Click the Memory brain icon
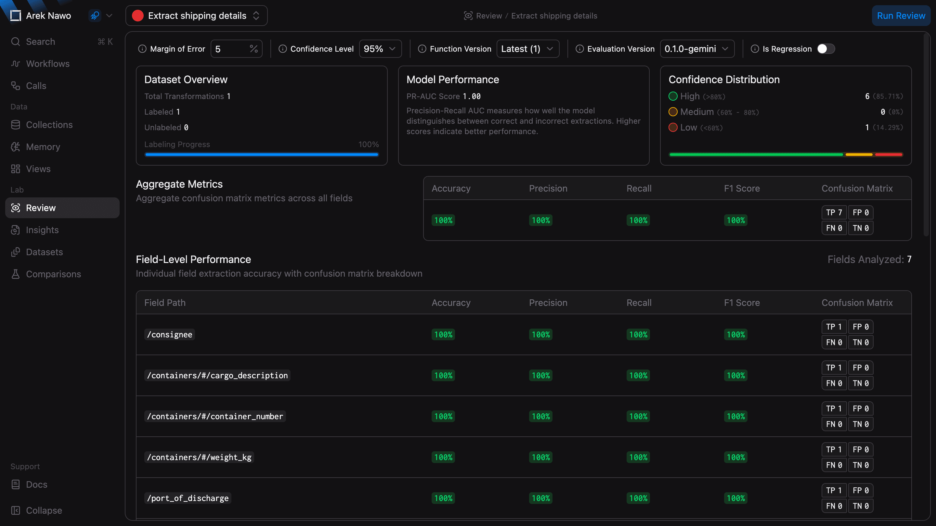Viewport: 936px width, 526px height. [15, 147]
